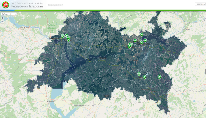Open the Населенный dropdown in the header
The image size is (206, 118).
click(200, 4)
